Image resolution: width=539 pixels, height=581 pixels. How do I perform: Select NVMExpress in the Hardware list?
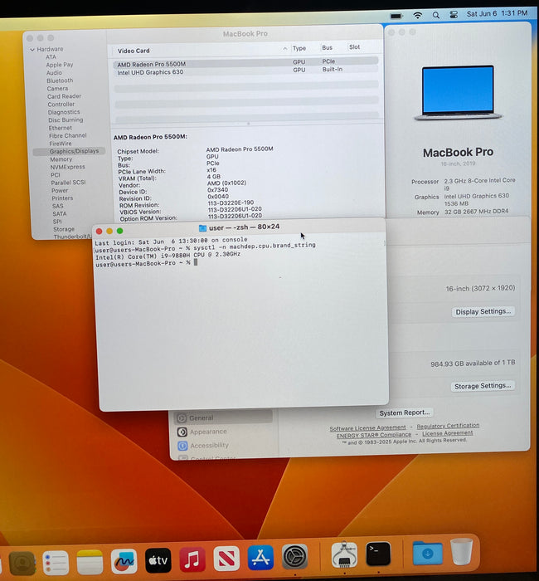click(x=68, y=167)
